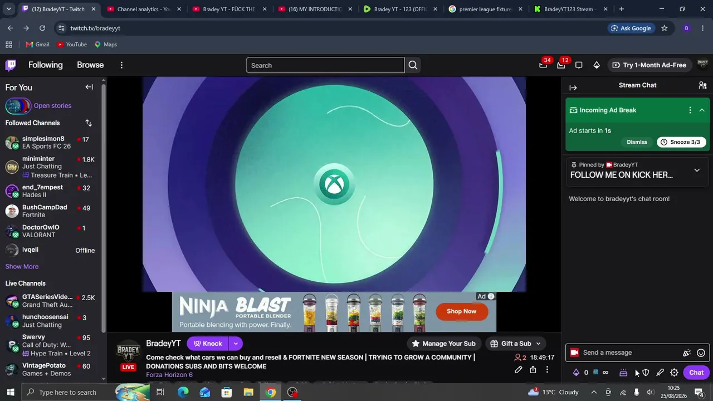Open the YouTube bookmark
Image resolution: width=713 pixels, height=401 pixels.
pos(72,45)
